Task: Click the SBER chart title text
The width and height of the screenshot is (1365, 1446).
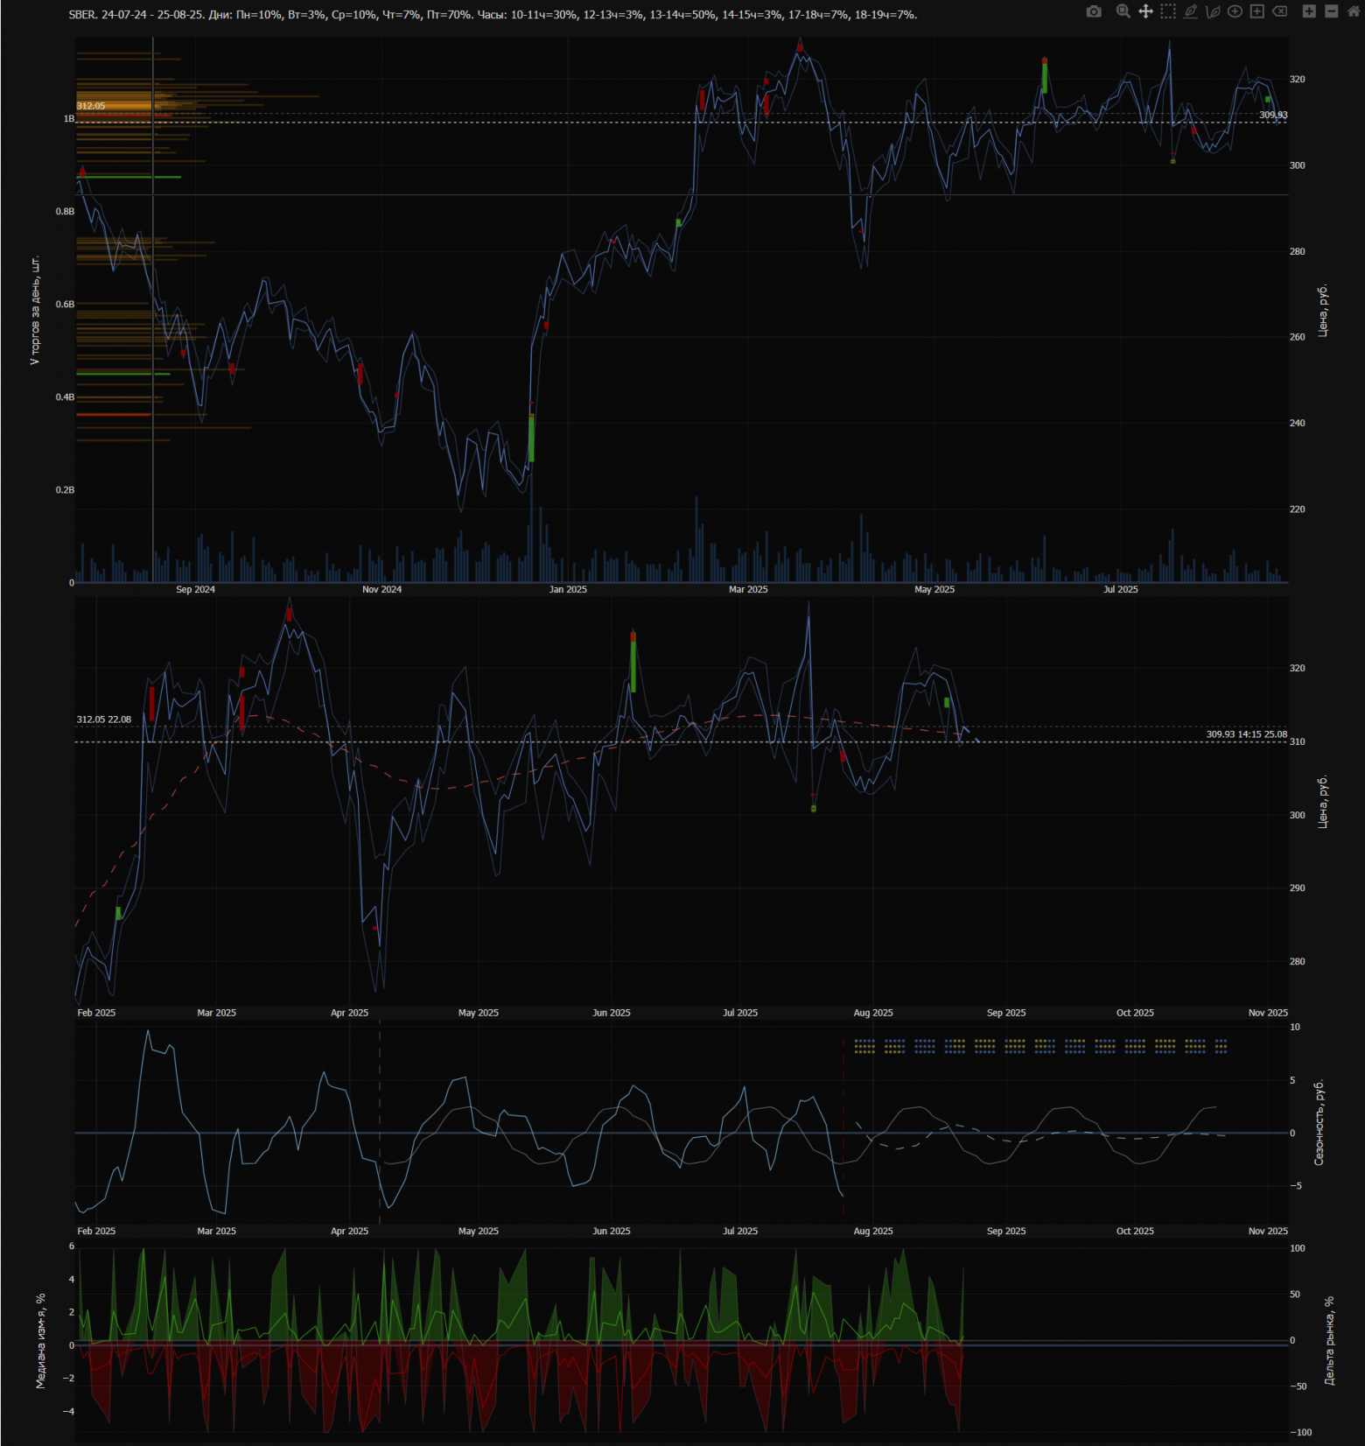Action: pyautogui.click(x=493, y=15)
